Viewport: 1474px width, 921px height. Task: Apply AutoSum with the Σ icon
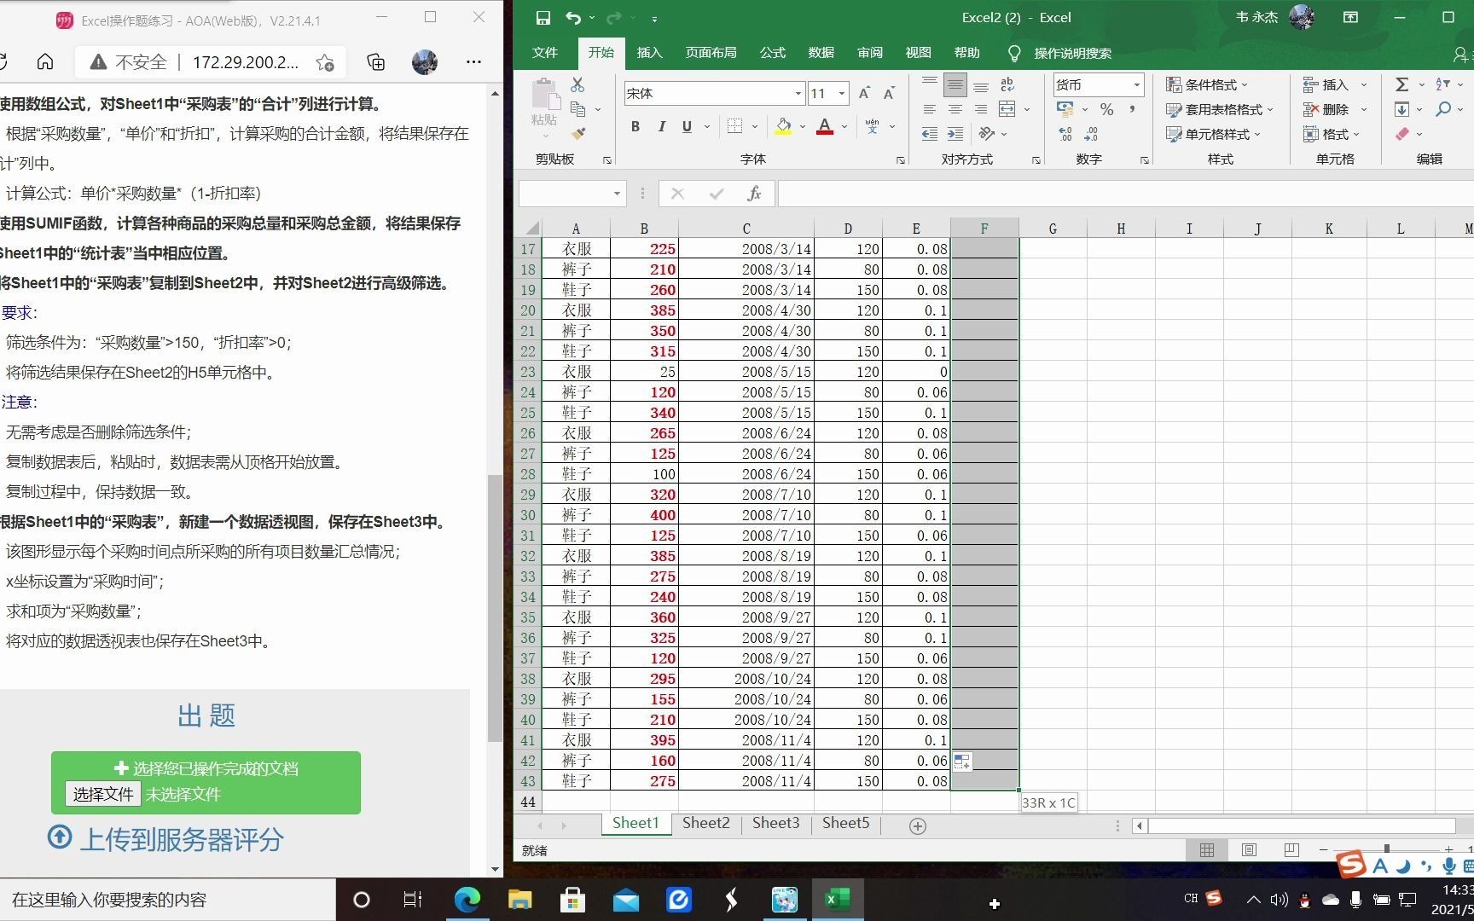click(x=1401, y=84)
